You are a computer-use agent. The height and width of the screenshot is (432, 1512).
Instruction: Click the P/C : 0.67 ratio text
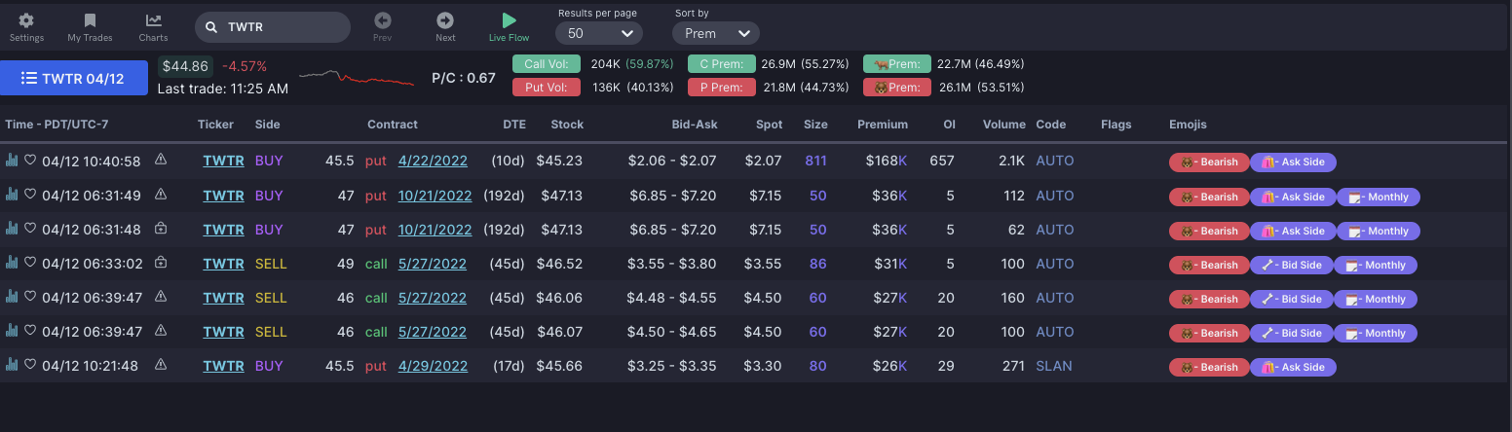pos(464,77)
